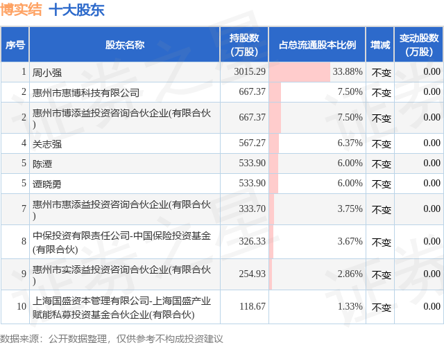Select 667.37 in the 惠州市博添益 row

253,117
